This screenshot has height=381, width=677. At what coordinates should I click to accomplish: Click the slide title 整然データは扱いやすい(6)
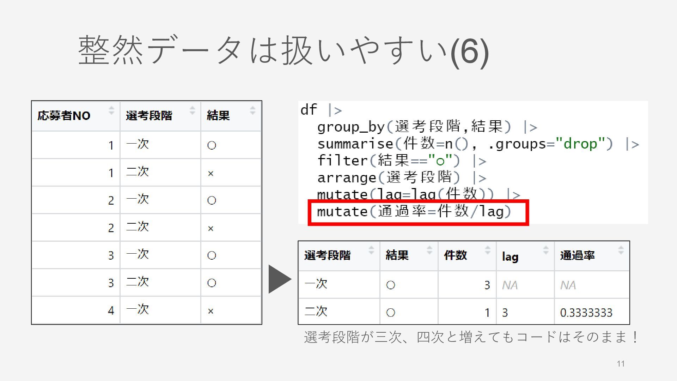coord(283,50)
